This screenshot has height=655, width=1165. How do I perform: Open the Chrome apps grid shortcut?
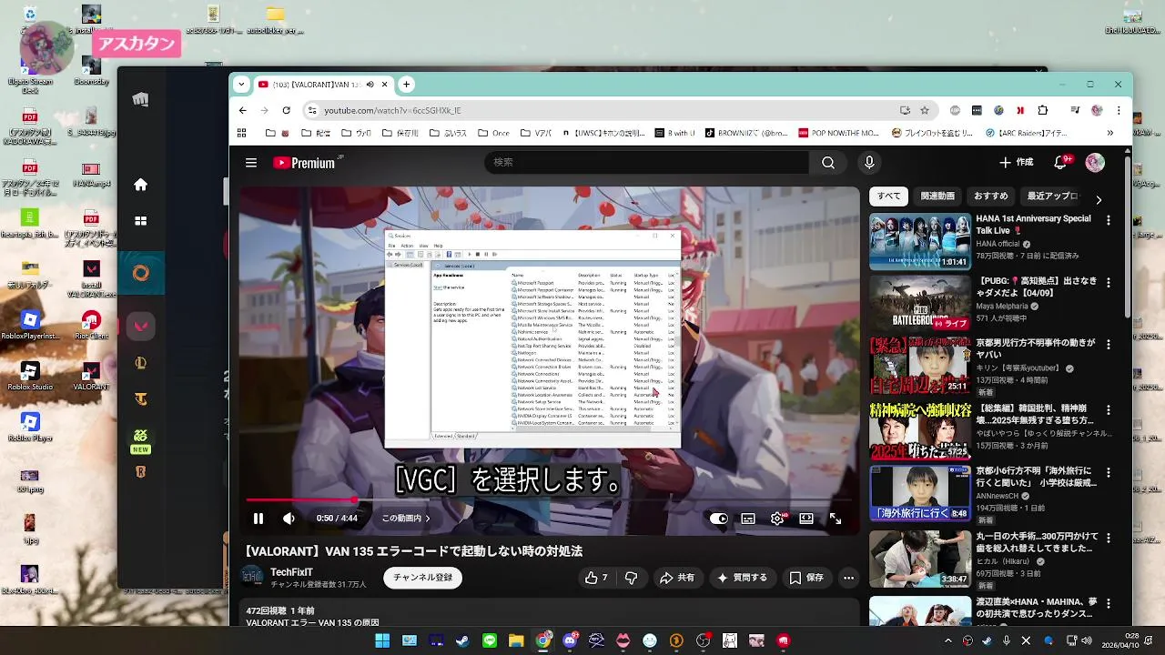241,133
